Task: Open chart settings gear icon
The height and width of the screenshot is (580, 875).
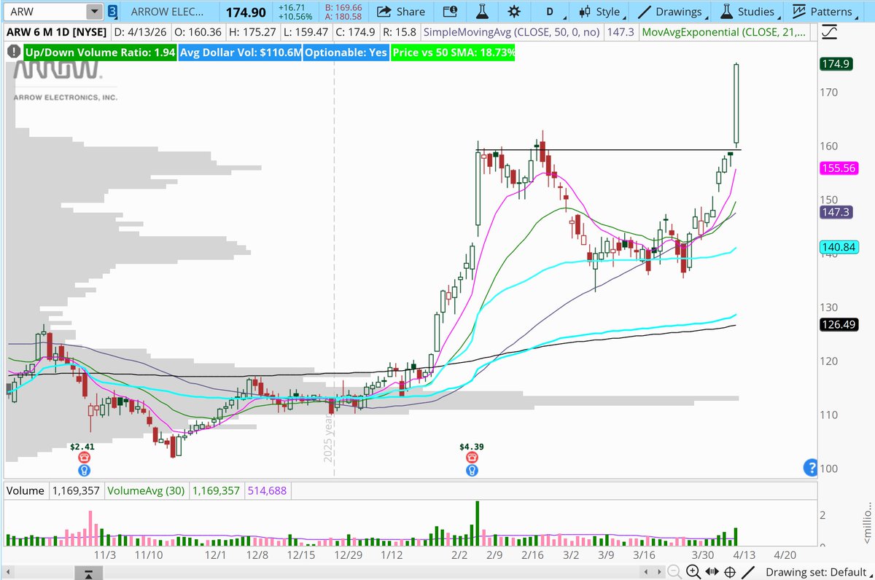Action: [x=515, y=12]
